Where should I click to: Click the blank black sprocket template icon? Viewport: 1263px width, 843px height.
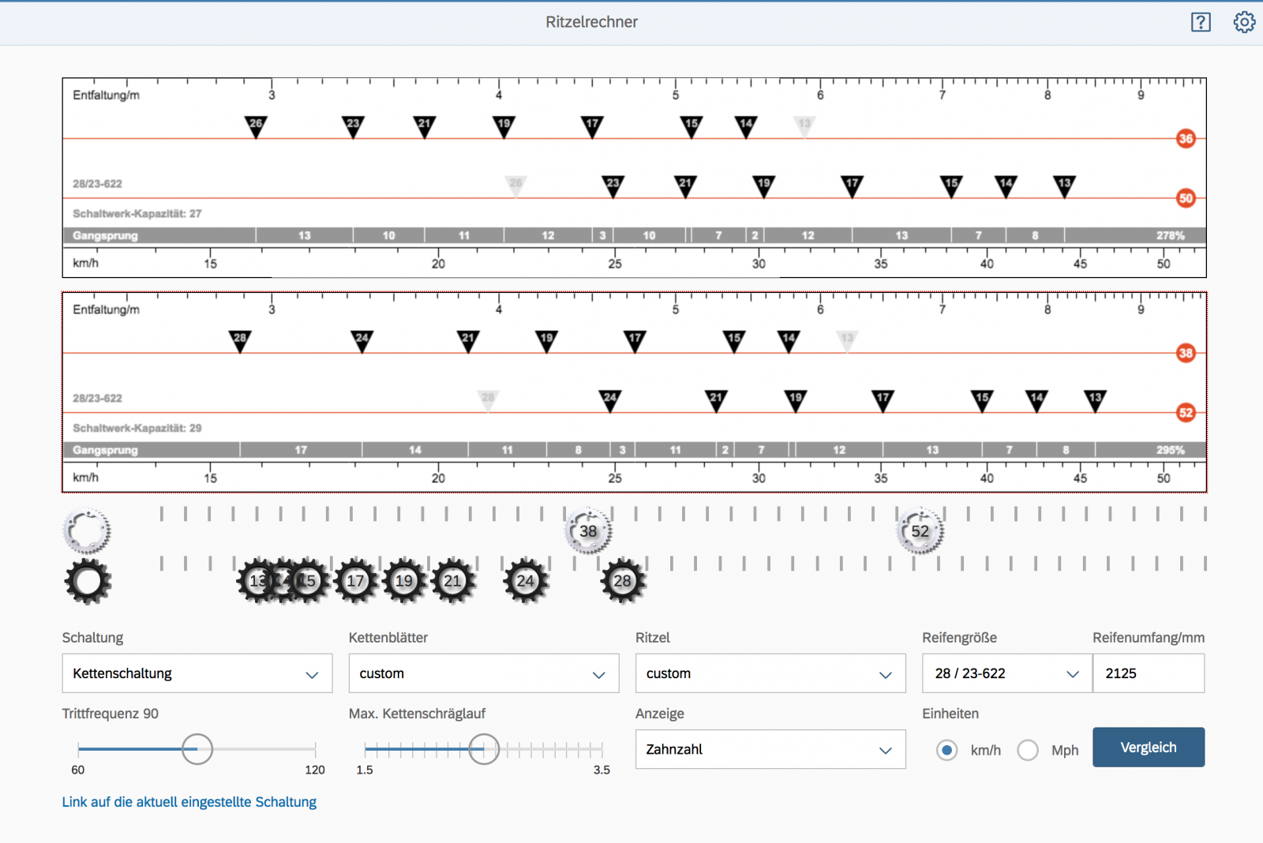pyautogui.click(x=88, y=581)
